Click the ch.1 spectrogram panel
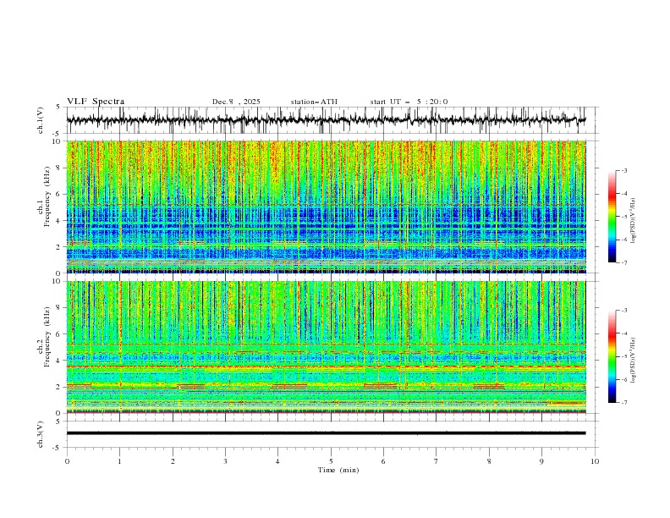The width and height of the screenshot is (670, 518). 326,207
